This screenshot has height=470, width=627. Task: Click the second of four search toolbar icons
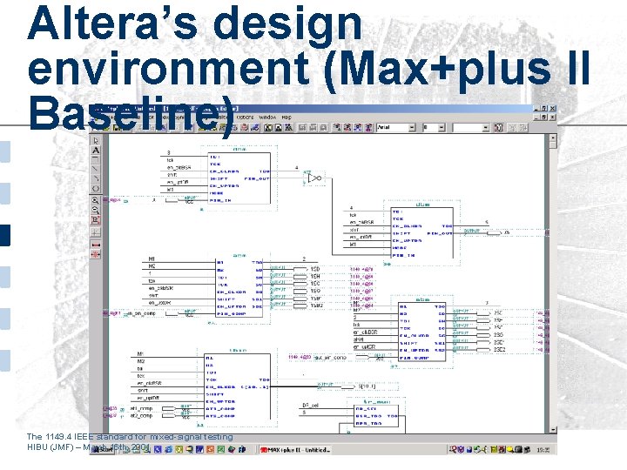coord(347,127)
